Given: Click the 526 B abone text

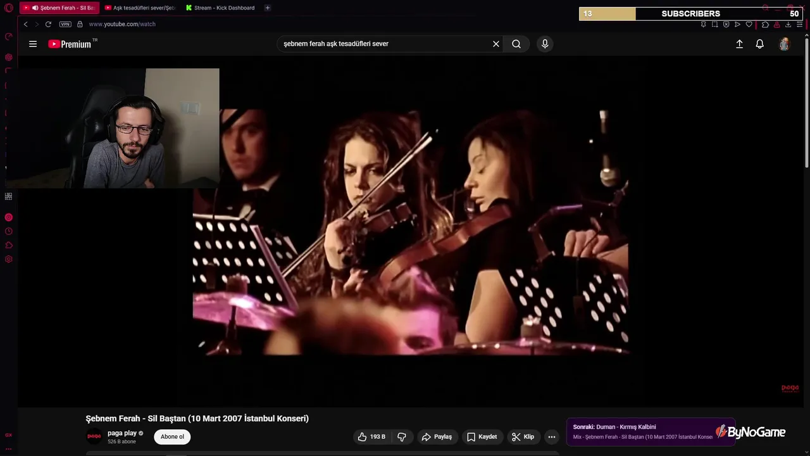Looking at the screenshot, I should (121, 441).
